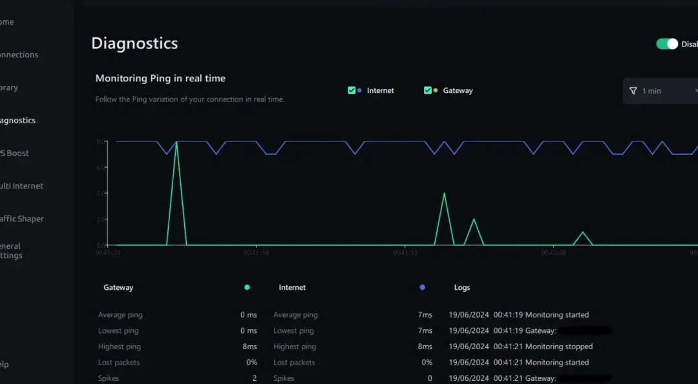
Task: Click the tallest green Gateway spike peak
Action: pyautogui.click(x=176, y=142)
